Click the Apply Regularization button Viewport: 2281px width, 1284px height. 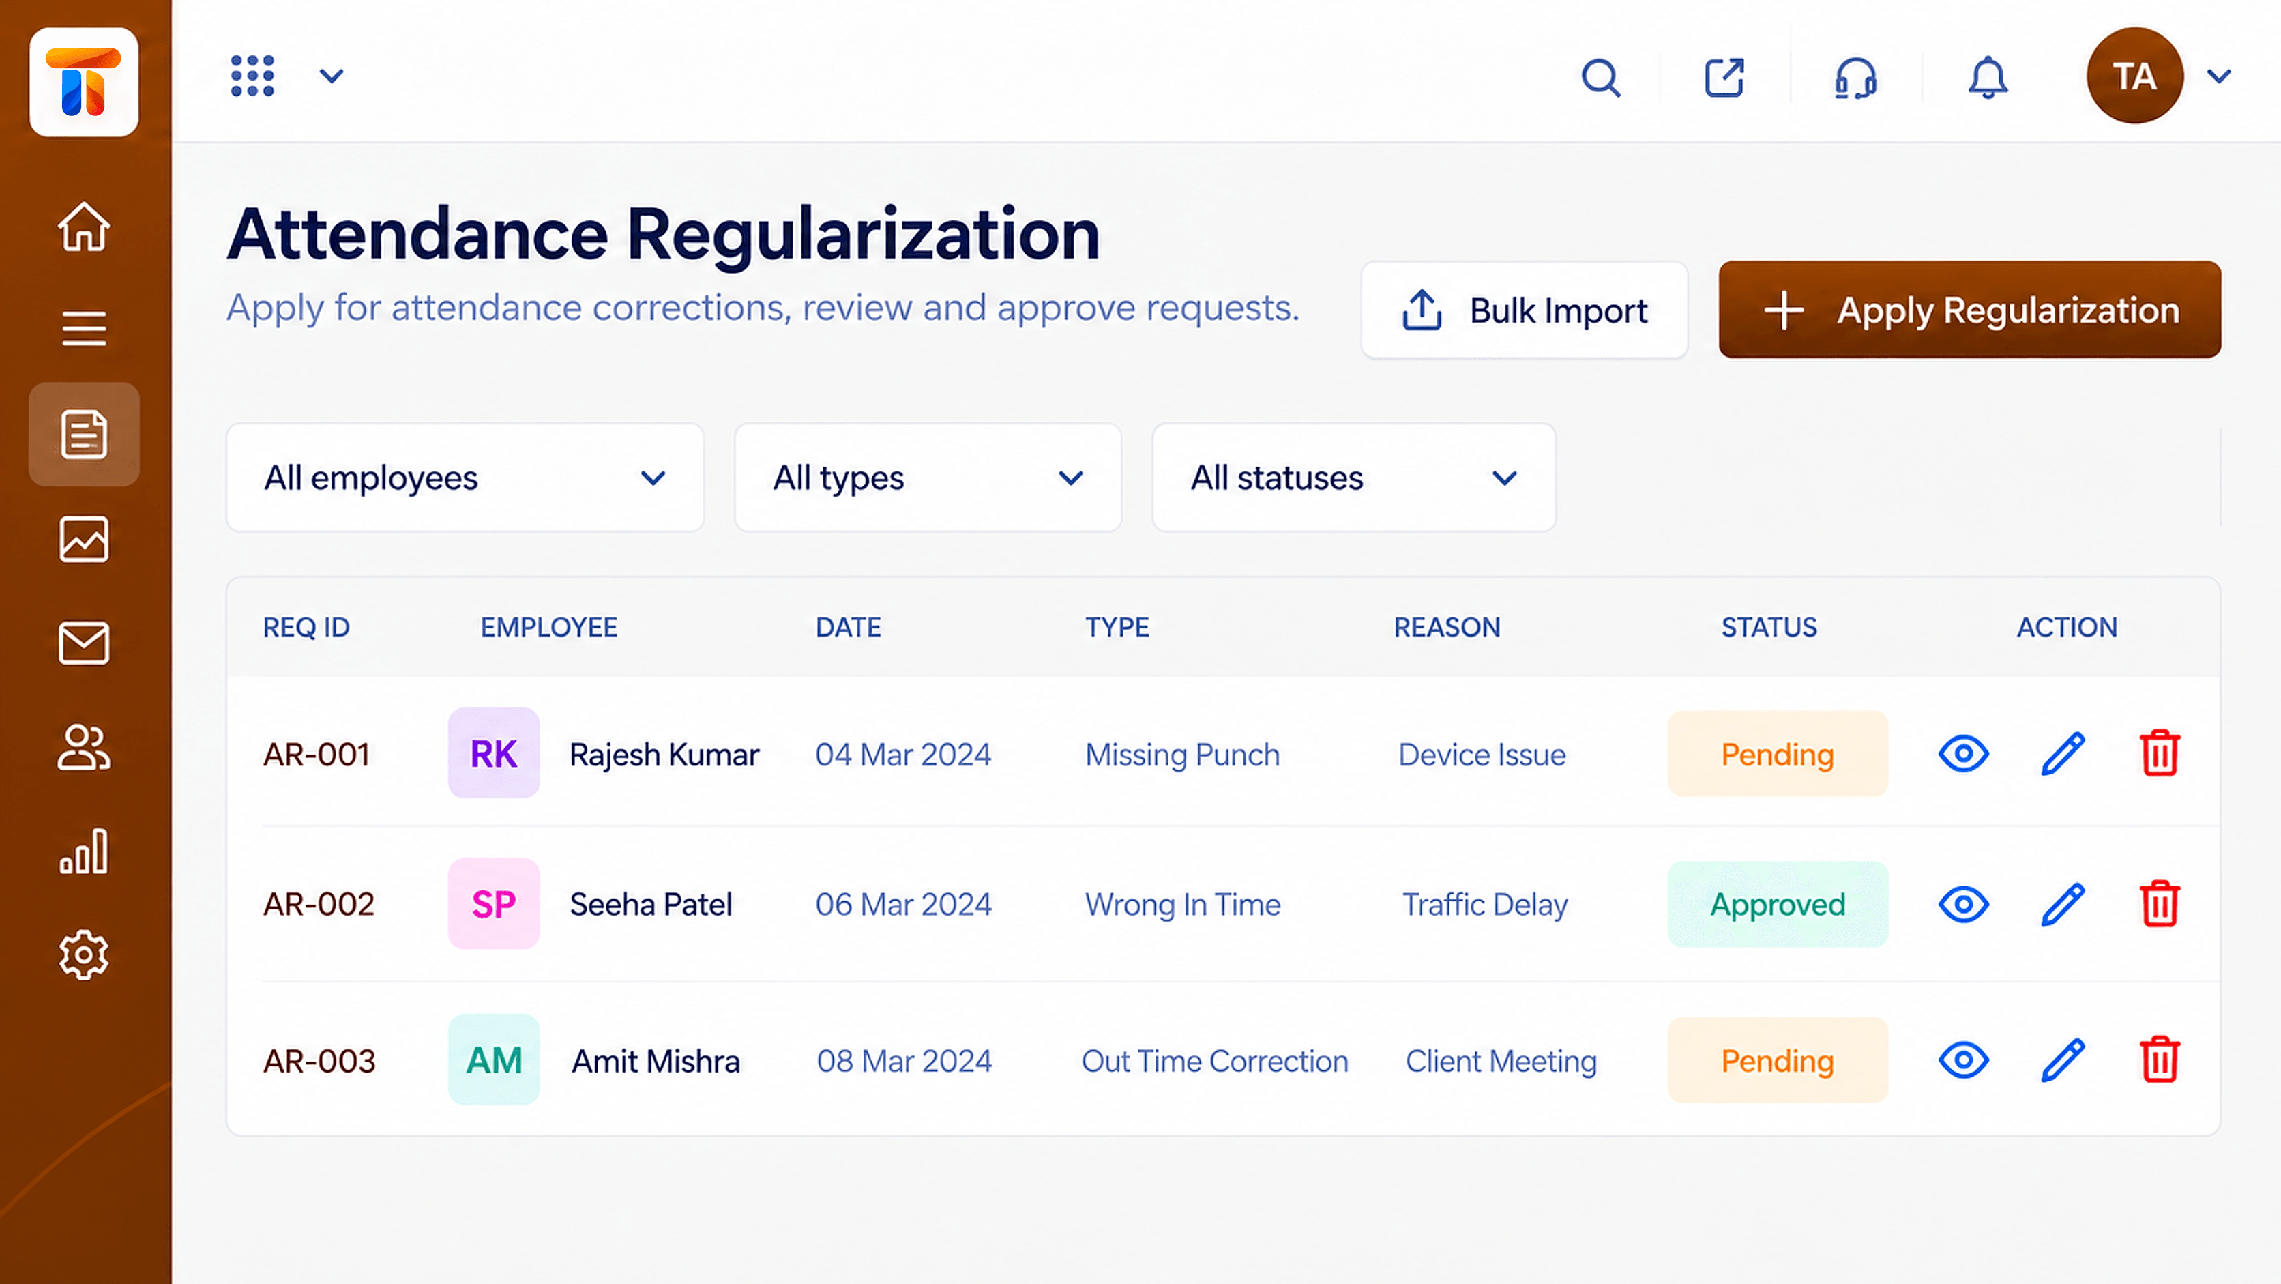(x=1970, y=310)
